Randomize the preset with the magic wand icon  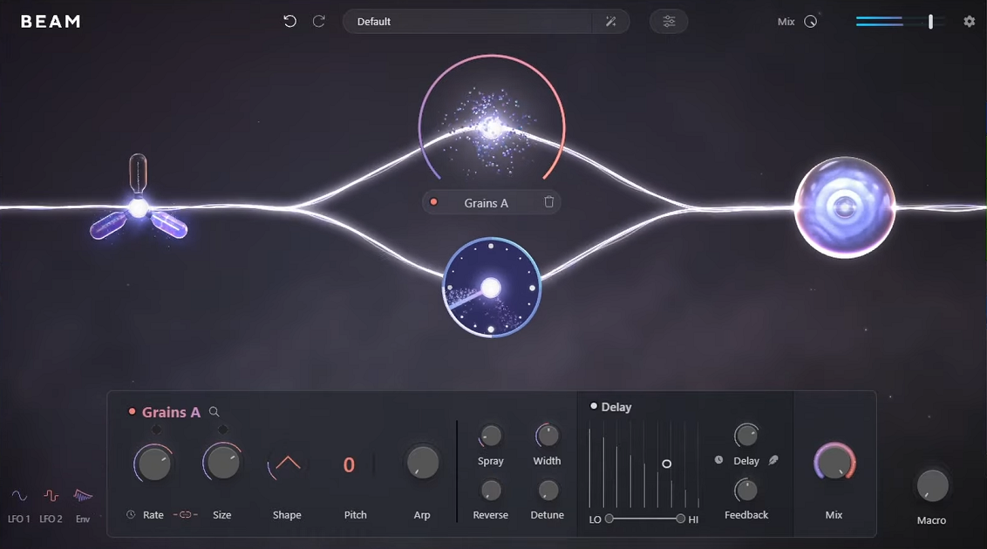click(610, 21)
